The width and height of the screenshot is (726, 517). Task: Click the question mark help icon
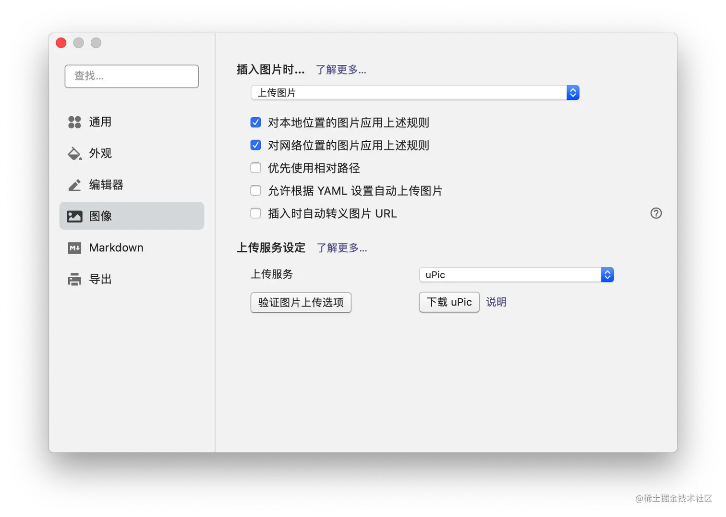click(656, 213)
